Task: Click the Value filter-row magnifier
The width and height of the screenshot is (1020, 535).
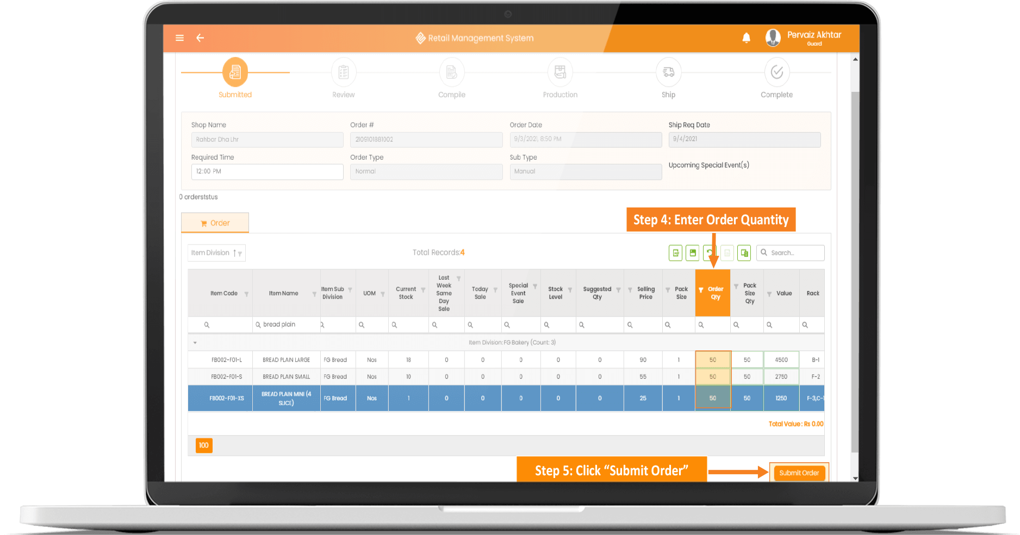Action: pos(769,325)
